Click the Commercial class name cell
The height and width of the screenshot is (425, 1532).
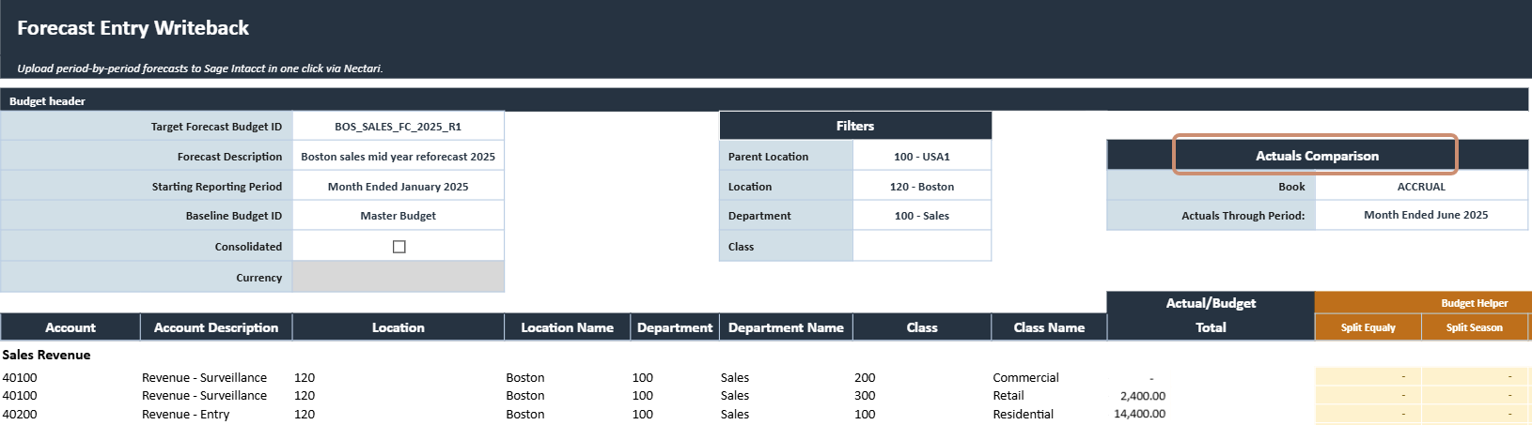[x=1025, y=377]
